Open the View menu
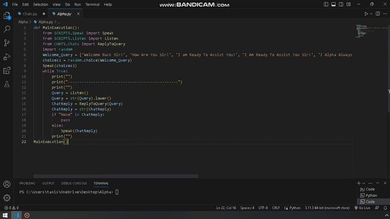The width and height of the screenshot is (390, 219). point(57,4)
